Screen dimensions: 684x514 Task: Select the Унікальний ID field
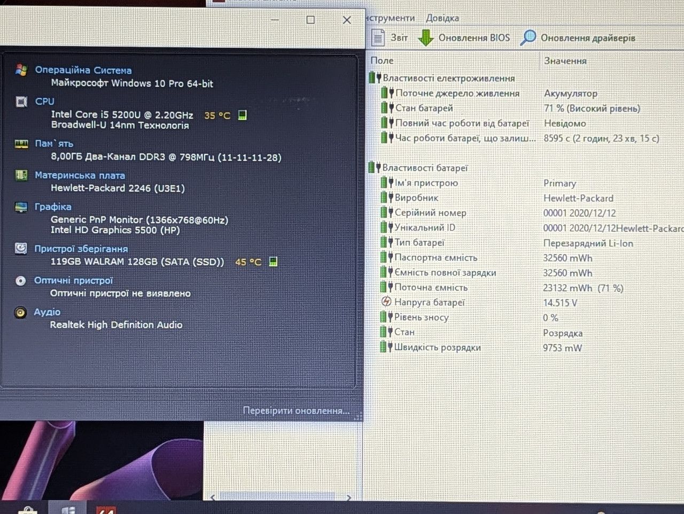[x=425, y=228]
